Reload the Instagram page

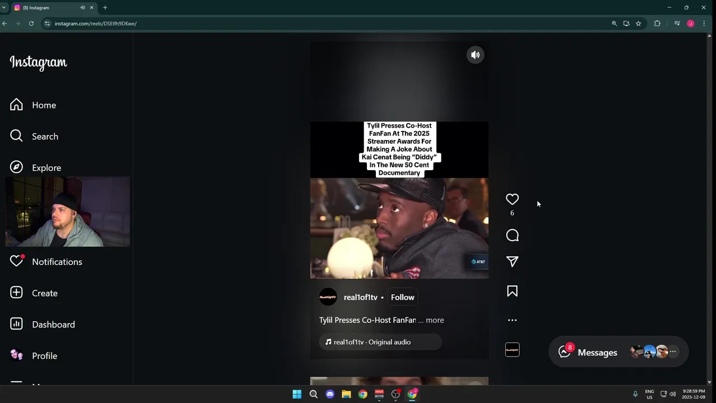click(31, 24)
